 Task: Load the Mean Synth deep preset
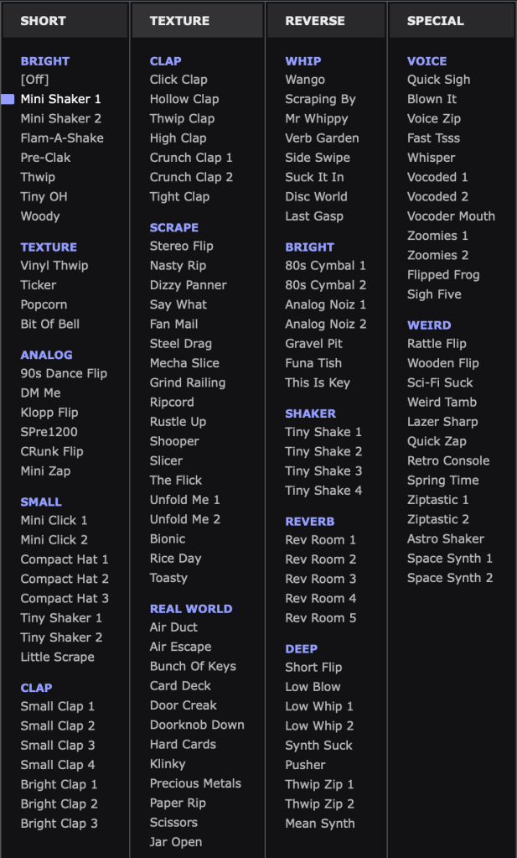click(320, 824)
